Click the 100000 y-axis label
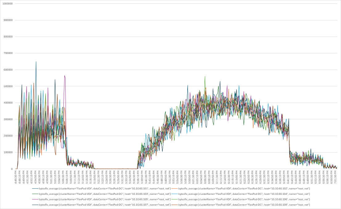The image size is (341, 209). coord(8,152)
